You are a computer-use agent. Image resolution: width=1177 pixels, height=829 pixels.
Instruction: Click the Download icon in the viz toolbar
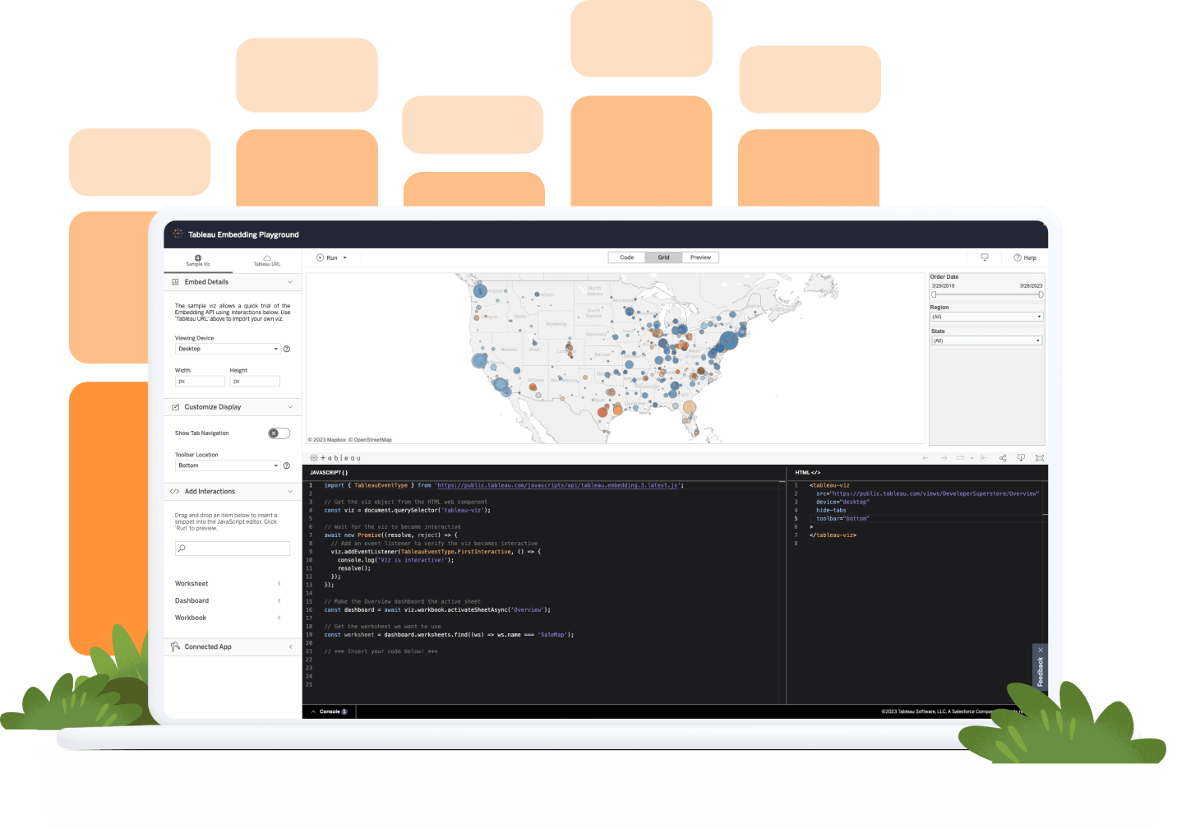coord(1021,458)
